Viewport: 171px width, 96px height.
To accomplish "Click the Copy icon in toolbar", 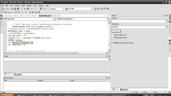I will [x=25, y=9].
